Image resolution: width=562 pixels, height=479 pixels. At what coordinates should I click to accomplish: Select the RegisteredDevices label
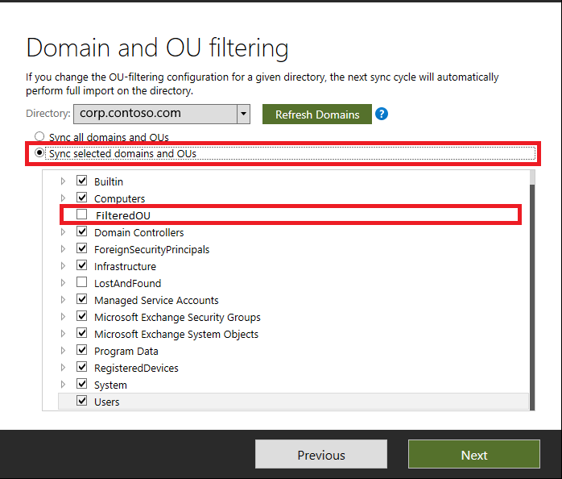coord(136,368)
